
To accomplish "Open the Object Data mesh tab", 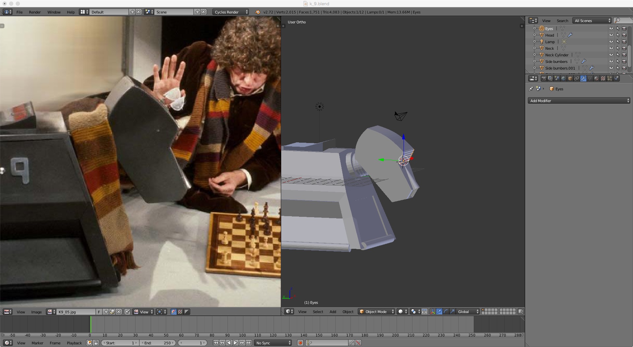I will pyautogui.click(x=590, y=78).
